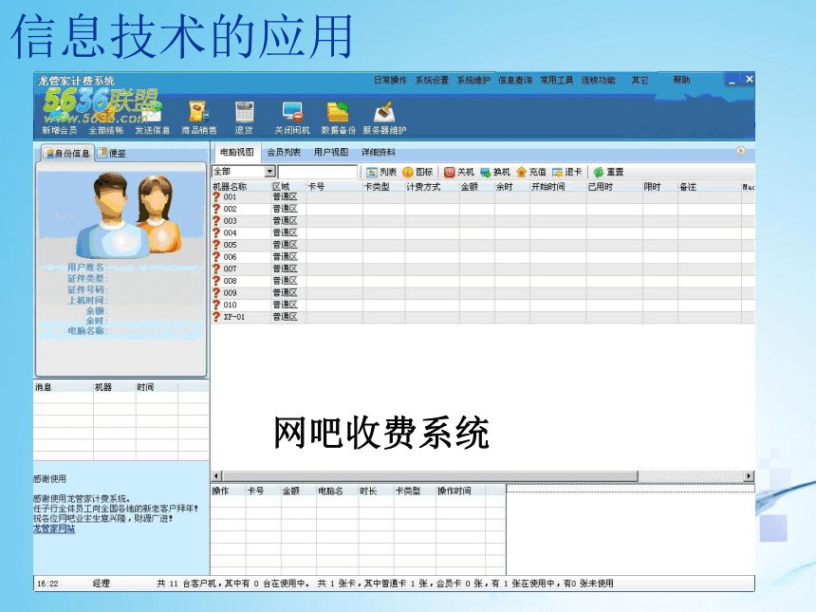
Task: Click the 限时 column header
Action: click(659, 186)
